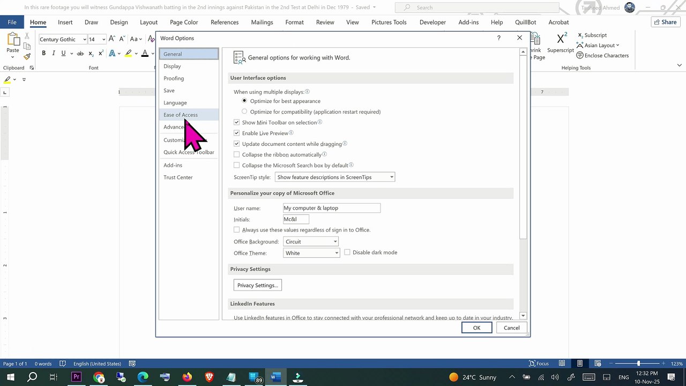Screen dimensions: 686x386
Task: Click the Text Effects blue A icon
Action: (x=112, y=53)
